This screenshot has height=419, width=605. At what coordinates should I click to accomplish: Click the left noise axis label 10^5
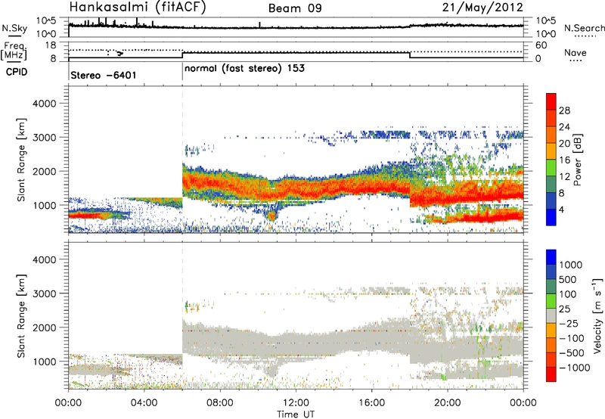click(46, 20)
